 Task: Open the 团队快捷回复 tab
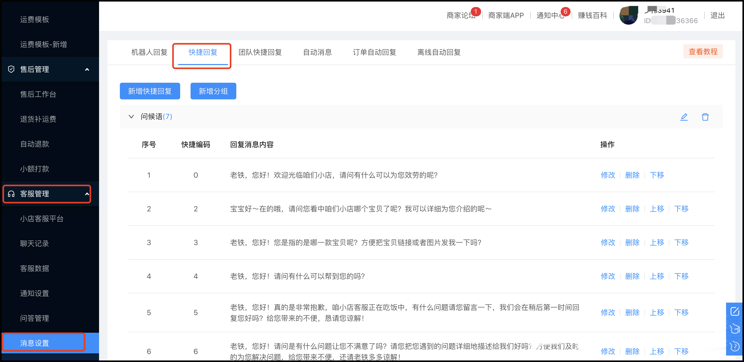(260, 52)
